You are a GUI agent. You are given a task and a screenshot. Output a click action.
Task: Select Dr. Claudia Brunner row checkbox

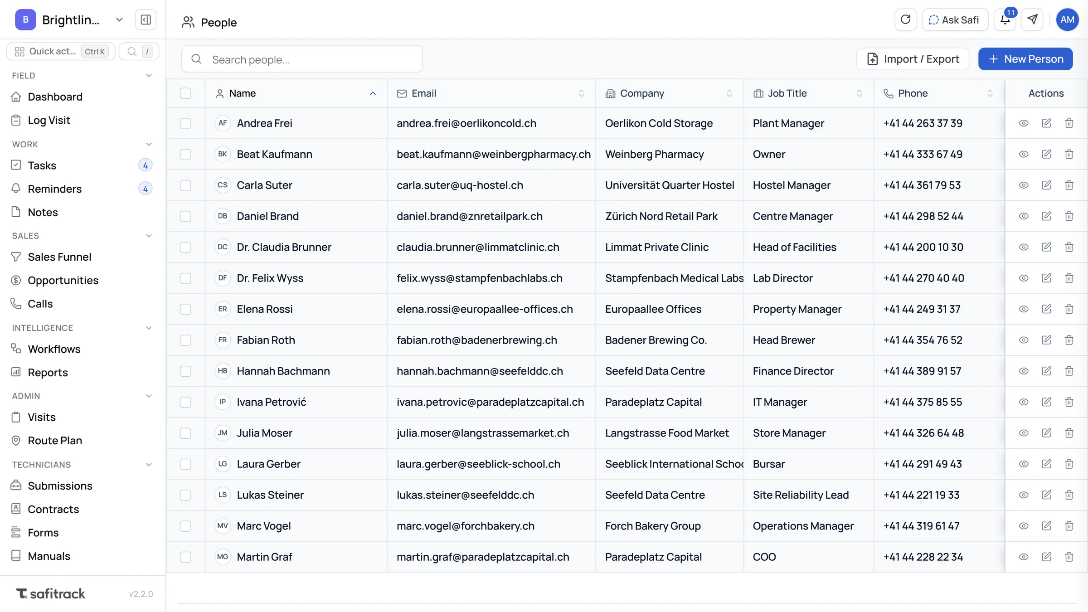click(185, 248)
